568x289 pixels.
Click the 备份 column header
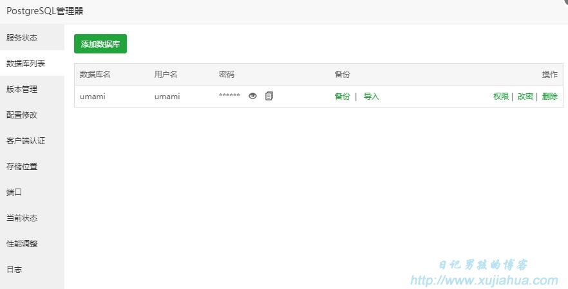[x=343, y=74]
